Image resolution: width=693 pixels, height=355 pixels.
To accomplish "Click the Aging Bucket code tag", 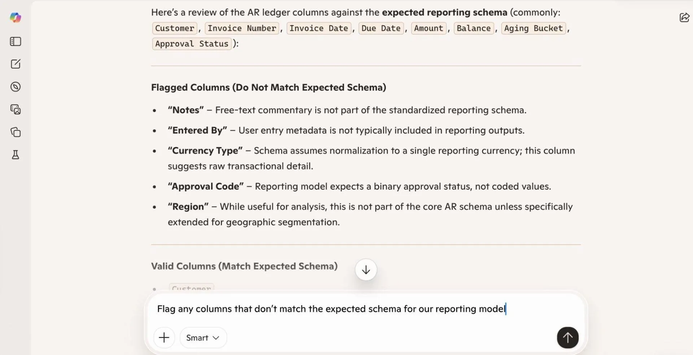I will [533, 28].
